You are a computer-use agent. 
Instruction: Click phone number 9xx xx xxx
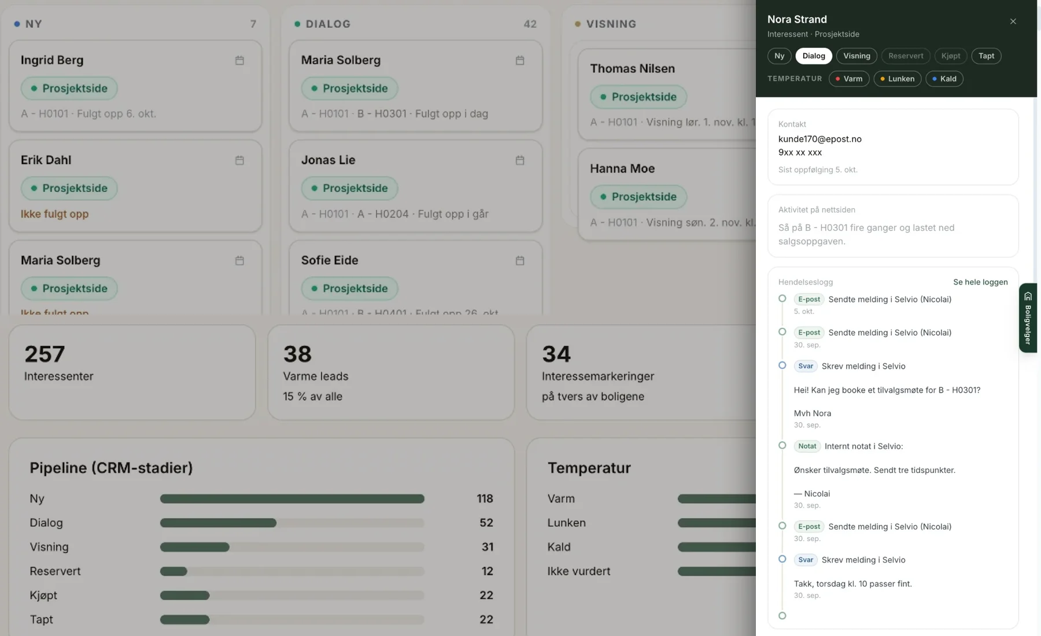[x=800, y=153]
